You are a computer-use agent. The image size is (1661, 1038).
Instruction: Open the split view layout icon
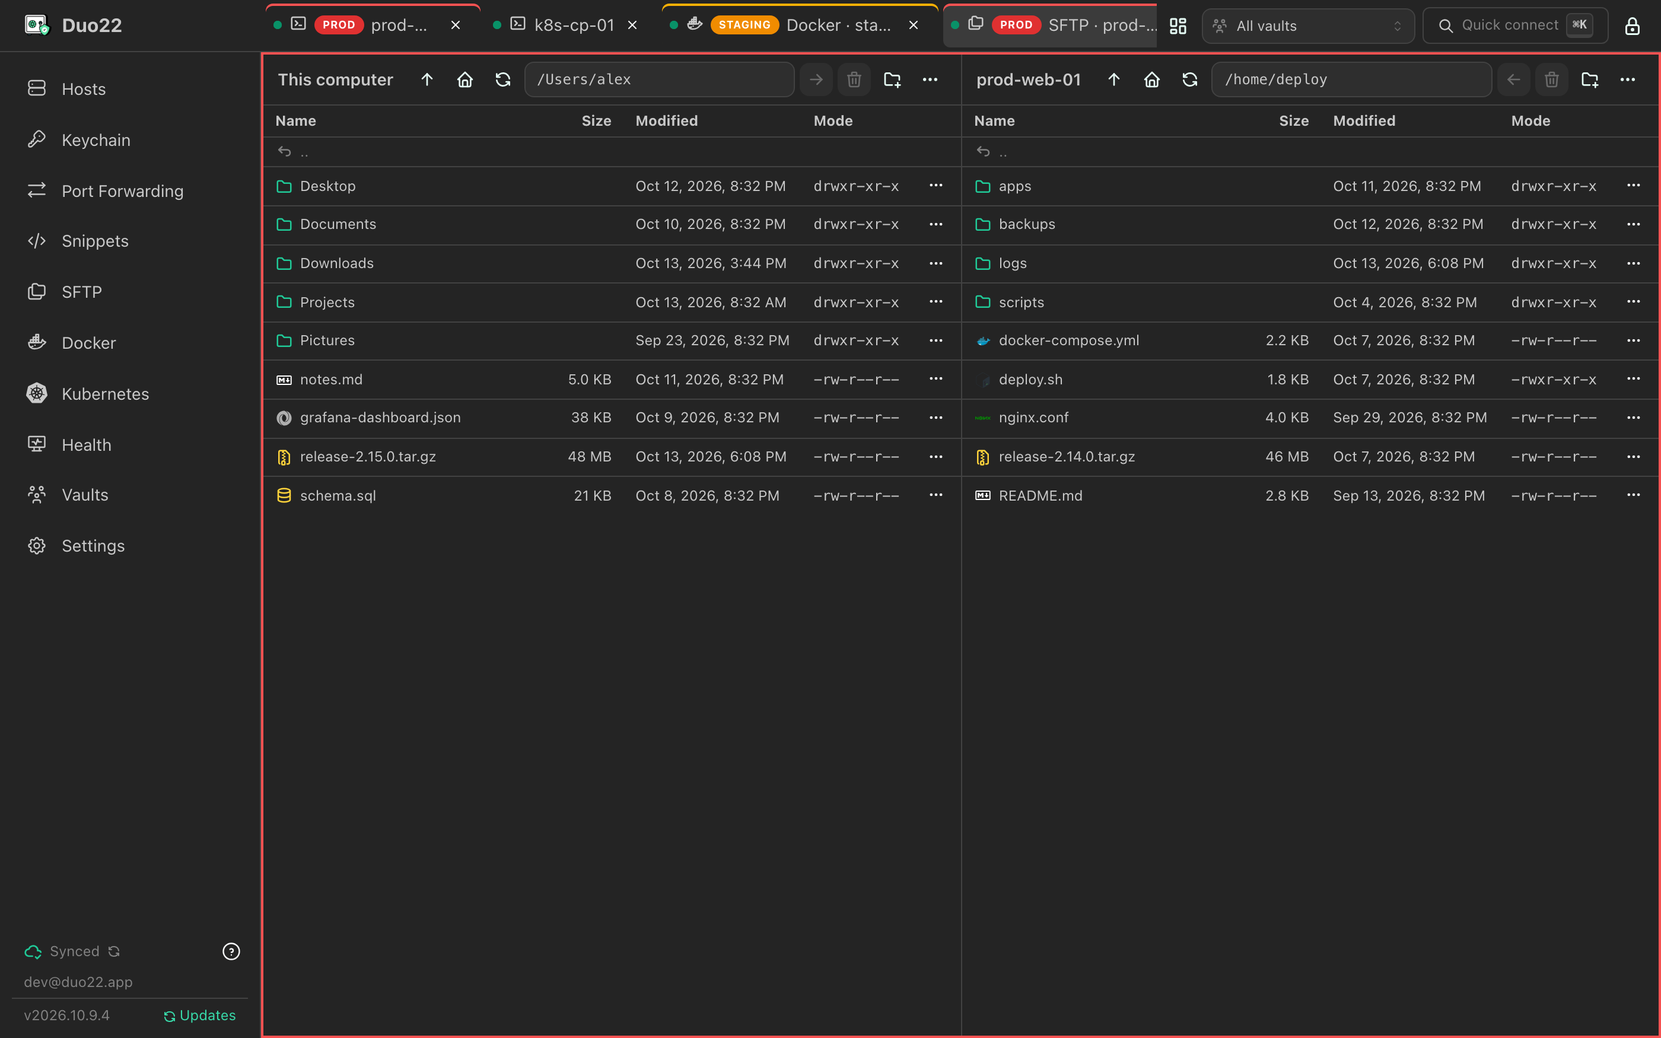[x=1178, y=26]
